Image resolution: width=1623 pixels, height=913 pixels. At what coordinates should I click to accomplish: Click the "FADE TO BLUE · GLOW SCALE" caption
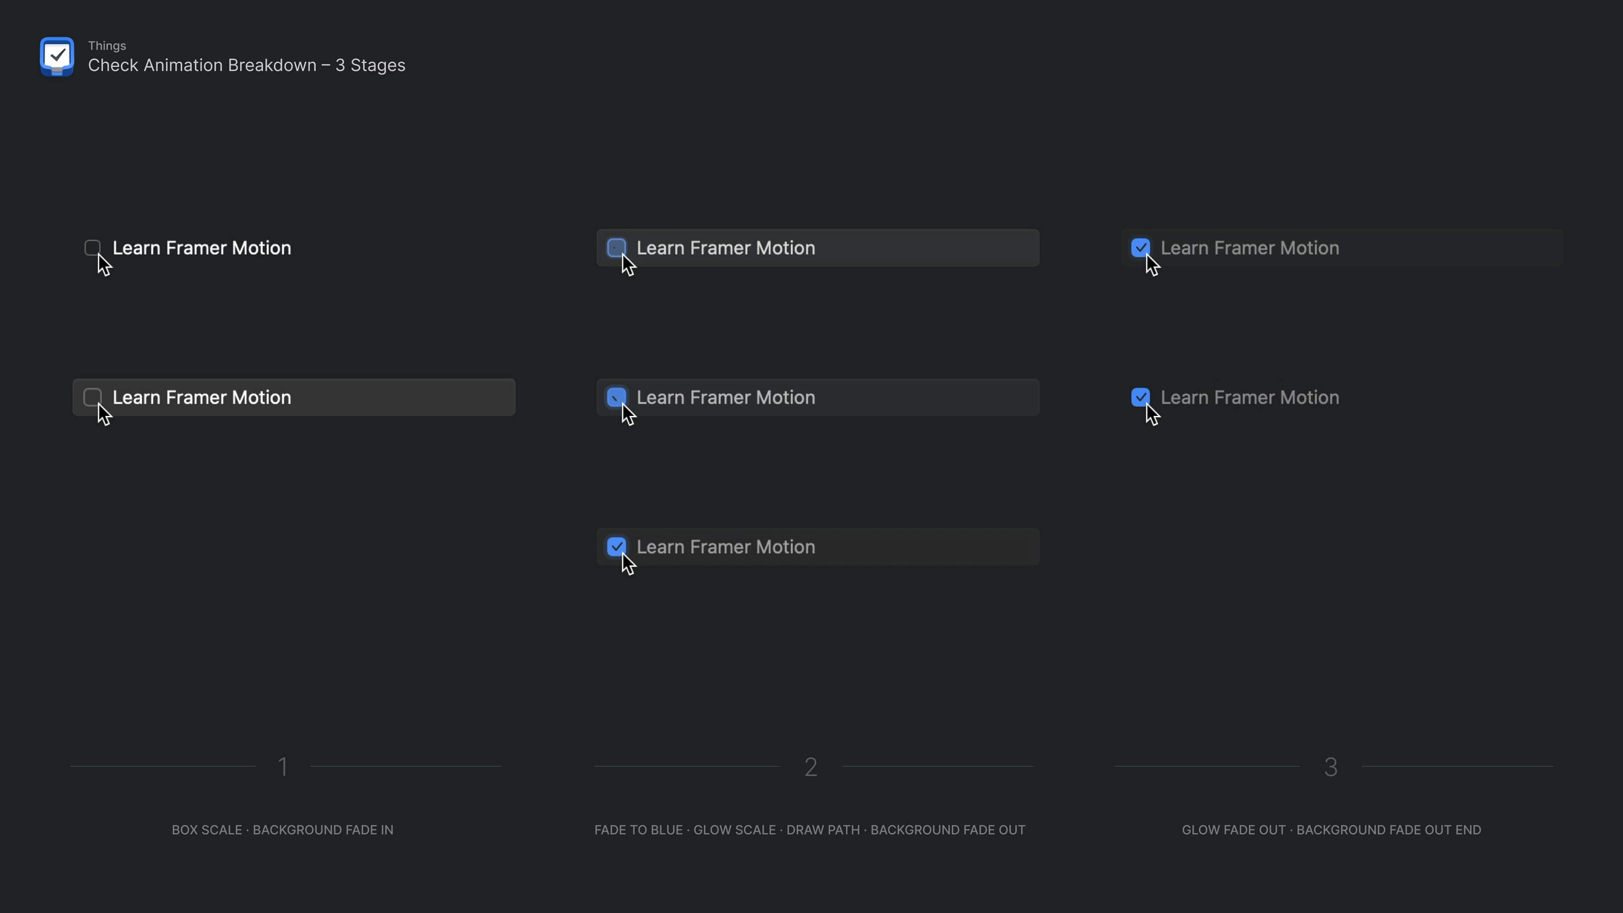[685, 830]
